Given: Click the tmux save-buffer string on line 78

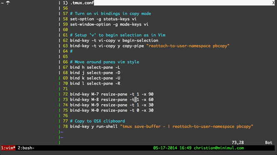Looking at the screenshot, I should click(x=187, y=126).
